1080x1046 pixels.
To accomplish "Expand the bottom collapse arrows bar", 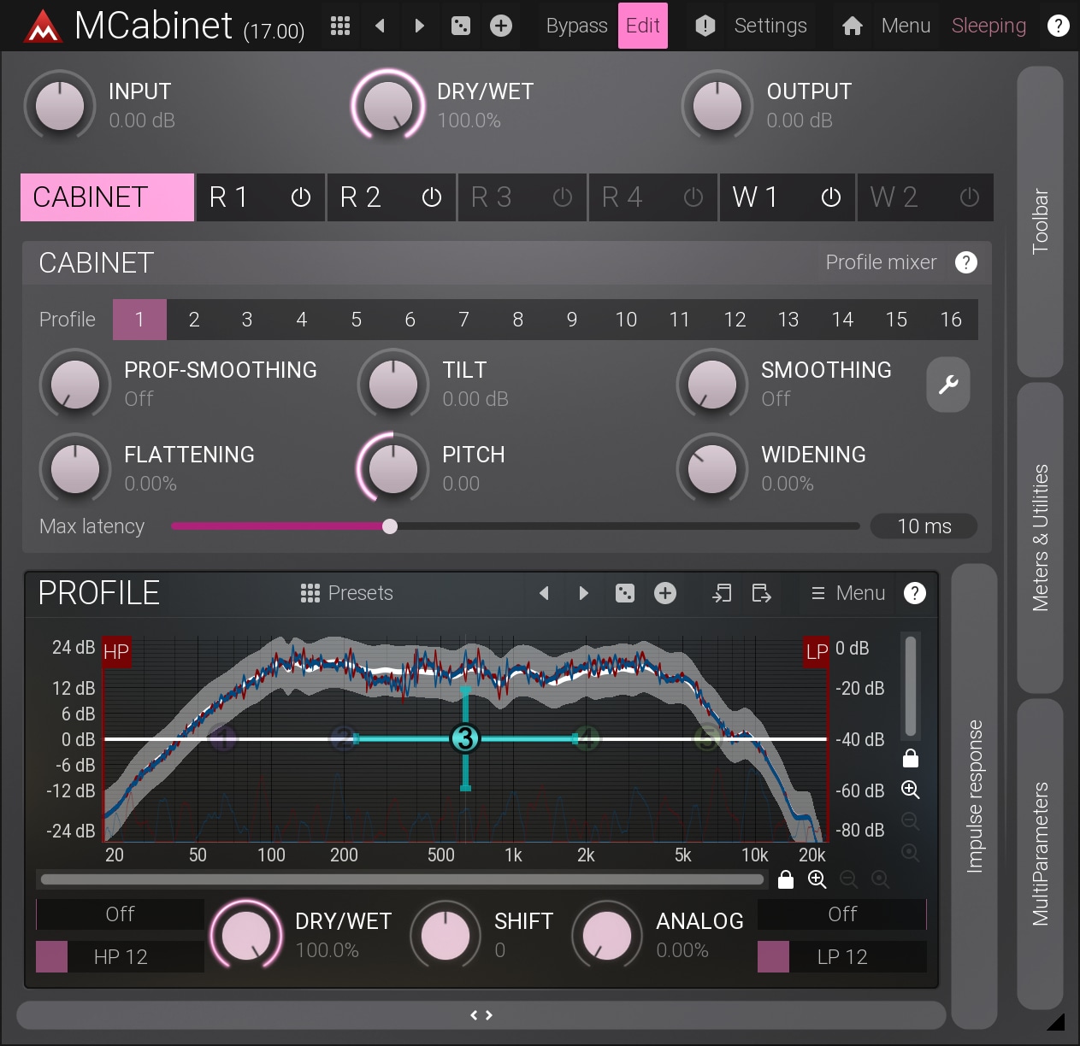I will [x=481, y=1015].
